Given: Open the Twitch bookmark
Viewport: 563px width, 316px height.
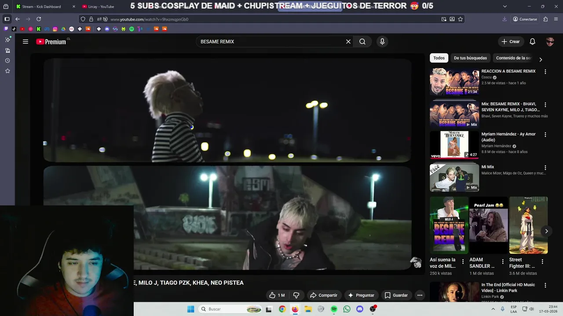Looking at the screenshot, I should [x=6, y=29].
